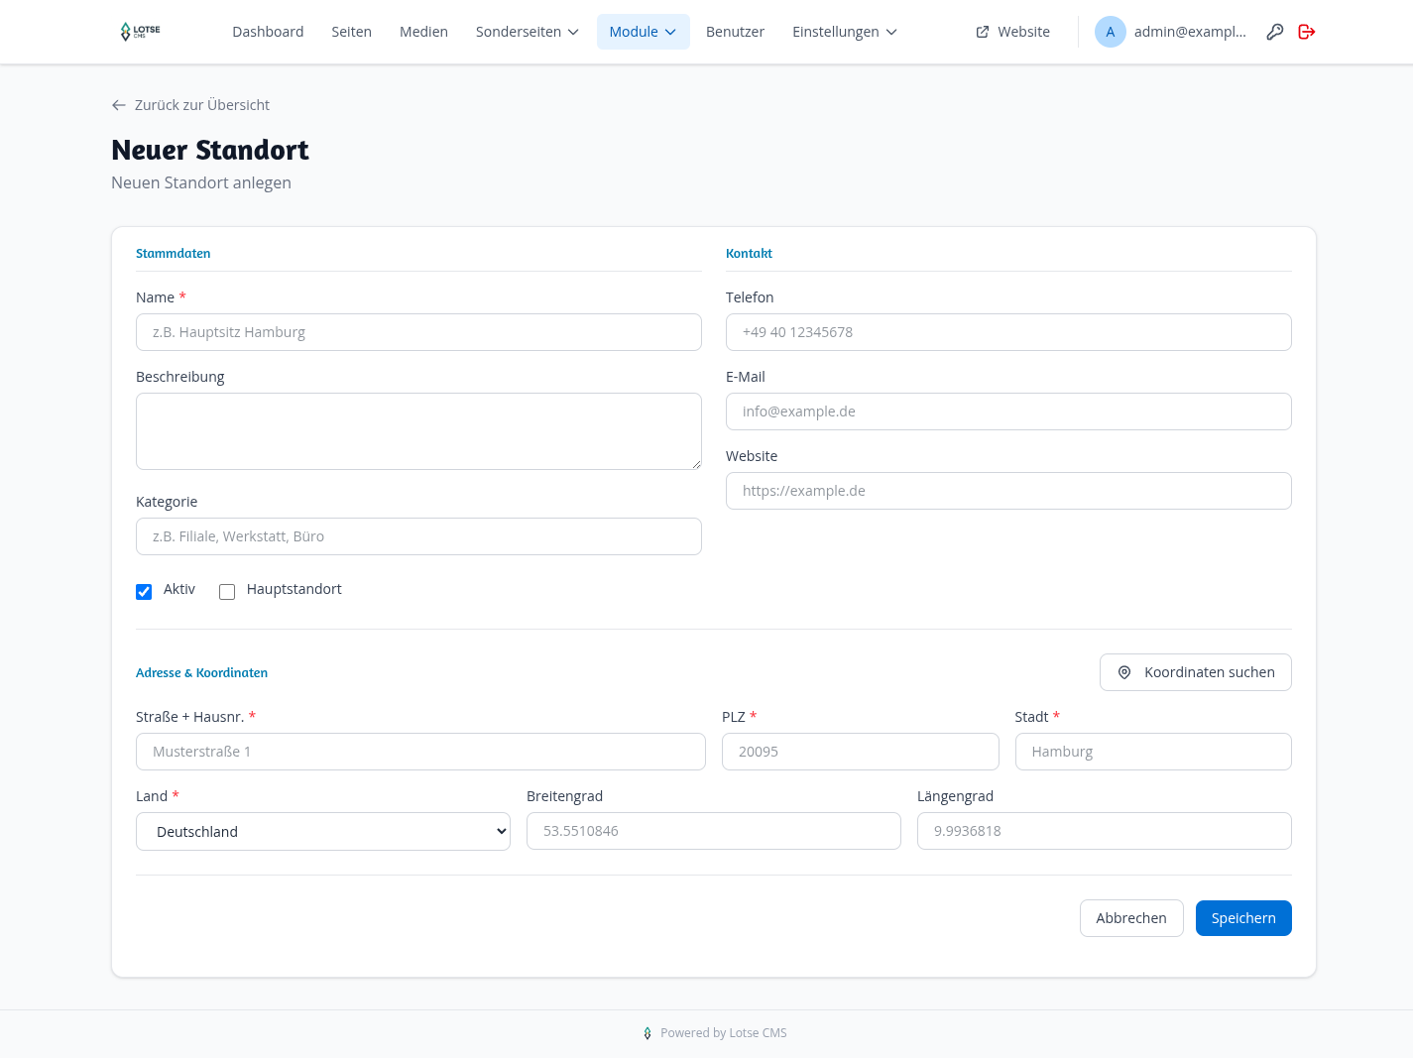This screenshot has height=1058, width=1413.
Task: Click the admin@exampl... account name
Action: (x=1190, y=32)
